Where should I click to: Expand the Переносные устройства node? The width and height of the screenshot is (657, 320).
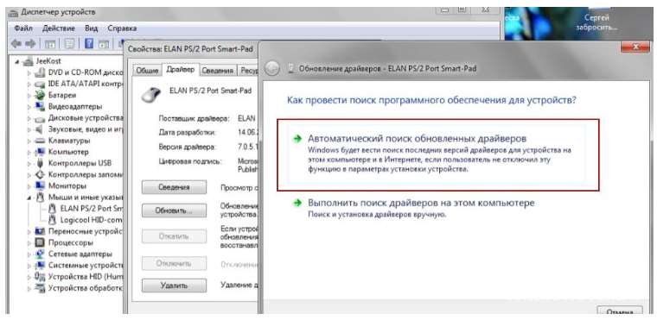[x=29, y=231]
